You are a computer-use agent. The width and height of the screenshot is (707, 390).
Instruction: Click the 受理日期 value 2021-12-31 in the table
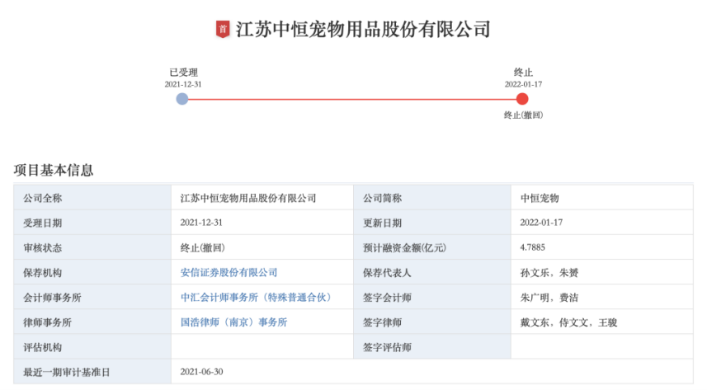pos(201,223)
